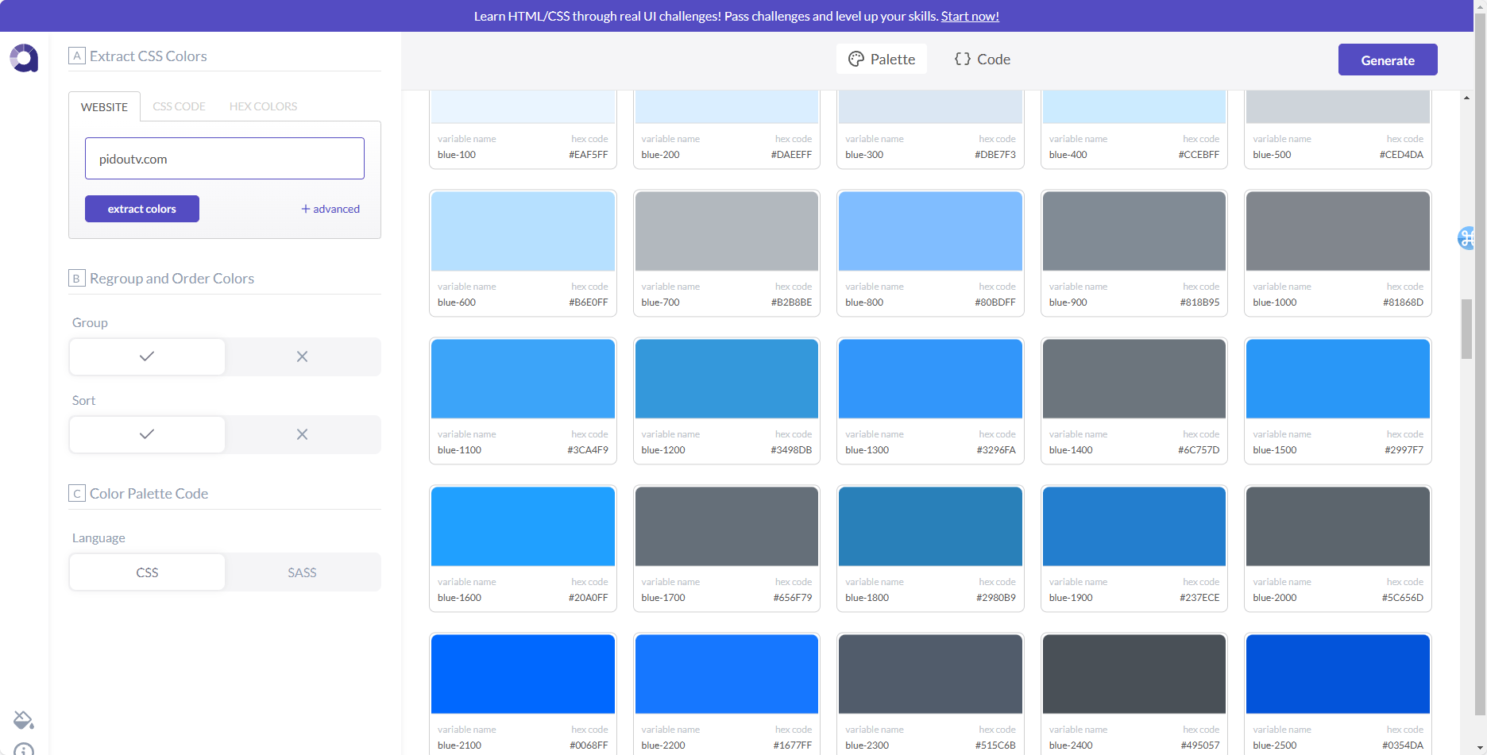
Task: Select CSS as the palette language
Action: (x=147, y=572)
